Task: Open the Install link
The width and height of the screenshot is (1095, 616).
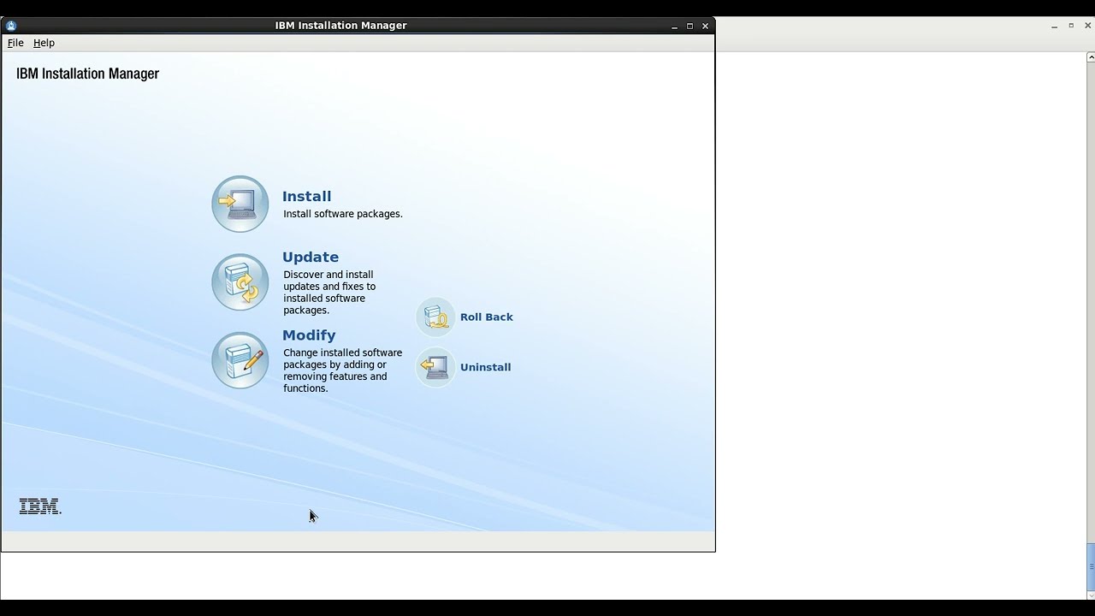Action: [x=306, y=196]
